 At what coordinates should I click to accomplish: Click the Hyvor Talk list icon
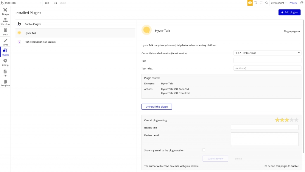tap(19, 33)
